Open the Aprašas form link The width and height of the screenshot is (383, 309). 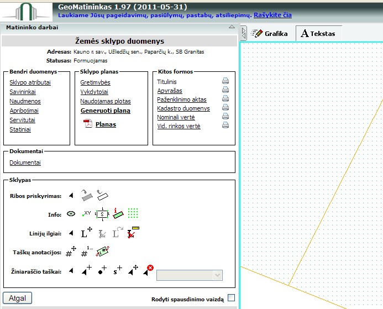(x=170, y=91)
